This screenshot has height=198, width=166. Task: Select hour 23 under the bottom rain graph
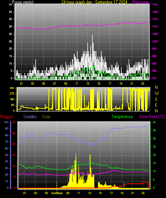[x=143, y=193]
